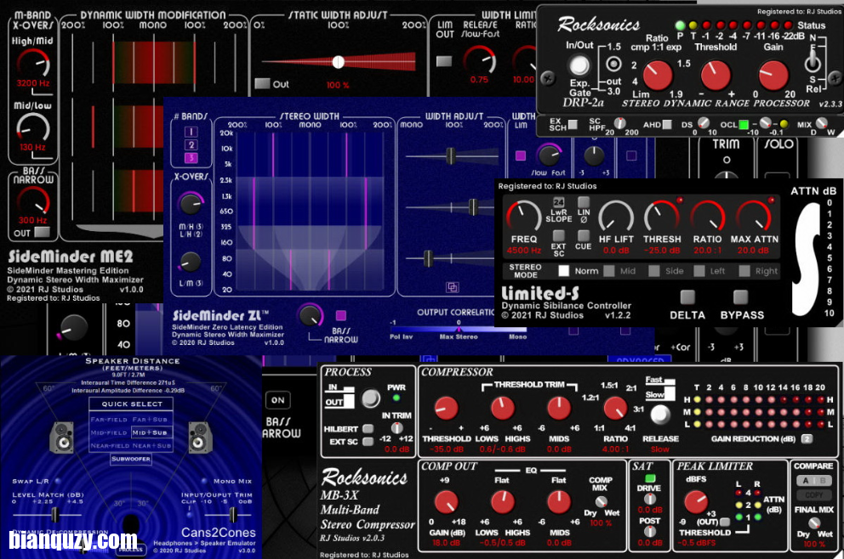Select Mid+Sub preset in Cans2Cones
Image resolution: width=844 pixels, height=559 pixels.
pyautogui.click(x=151, y=432)
